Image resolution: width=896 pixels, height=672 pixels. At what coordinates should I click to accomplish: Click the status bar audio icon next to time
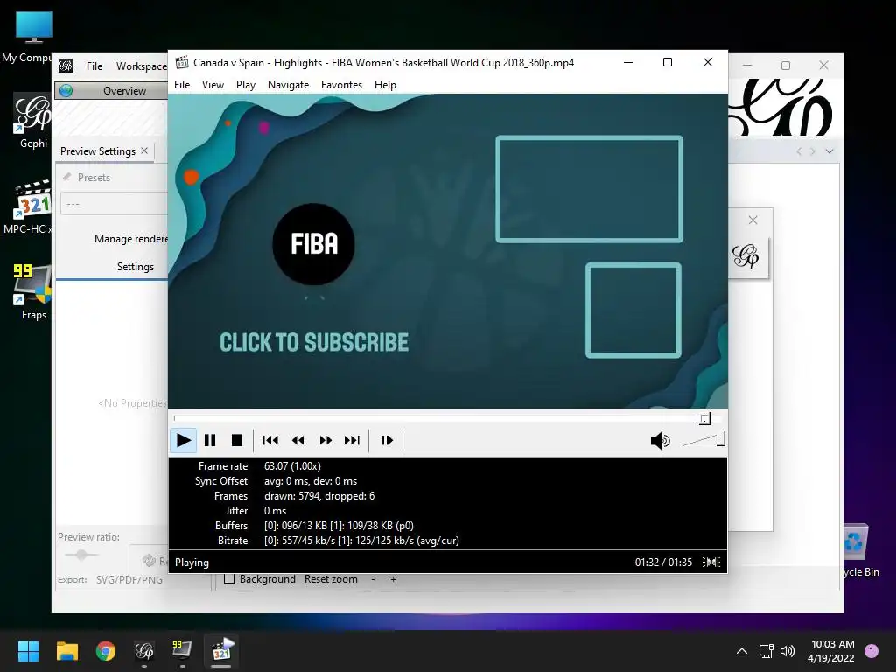pyautogui.click(x=711, y=563)
